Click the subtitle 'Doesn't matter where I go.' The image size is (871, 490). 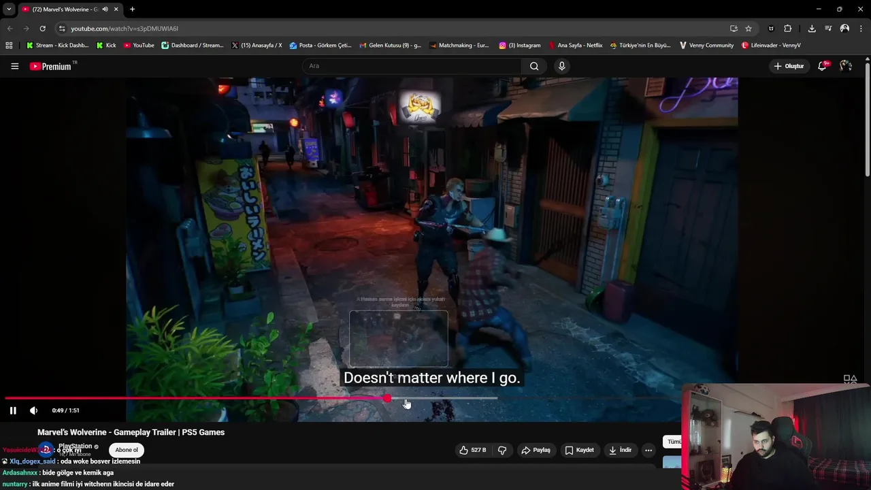point(431,378)
